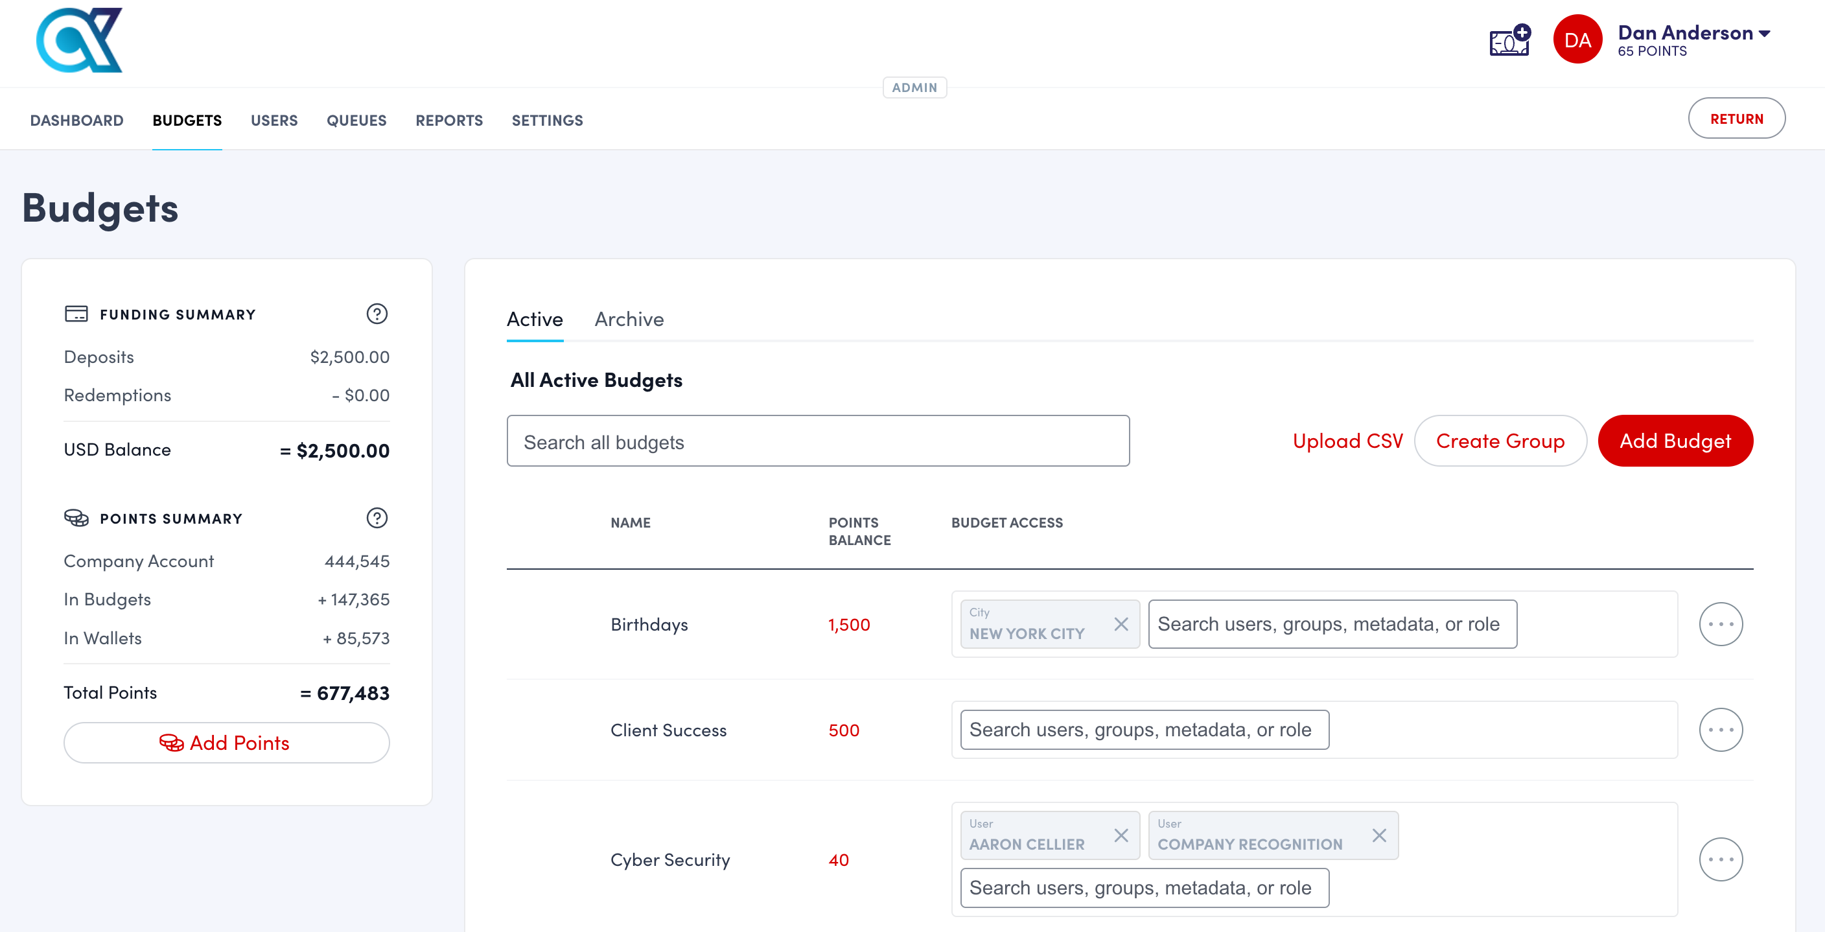The height and width of the screenshot is (932, 1825).
Task: Click the DA avatar circle
Action: [x=1577, y=39]
